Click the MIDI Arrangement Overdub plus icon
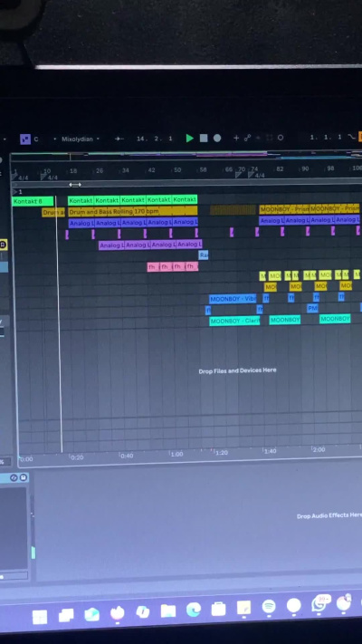This screenshot has width=362, height=644. click(236, 138)
